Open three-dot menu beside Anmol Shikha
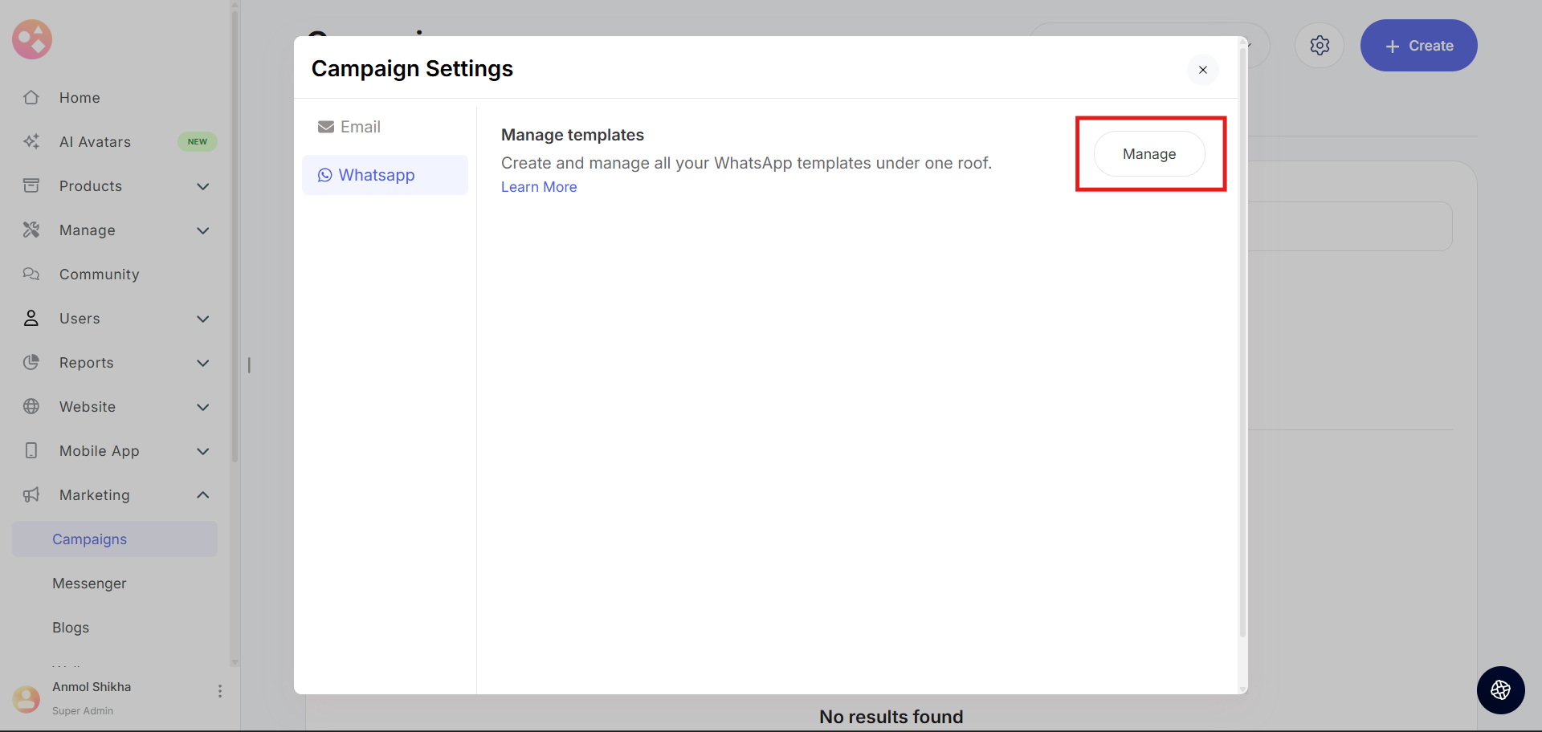Screen dimensions: 1542x732 pos(220,691)
